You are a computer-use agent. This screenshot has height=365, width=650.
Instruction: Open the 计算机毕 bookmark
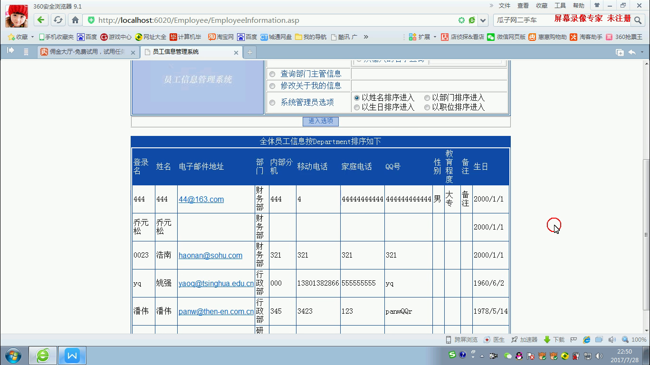click(x=186, y=37)
